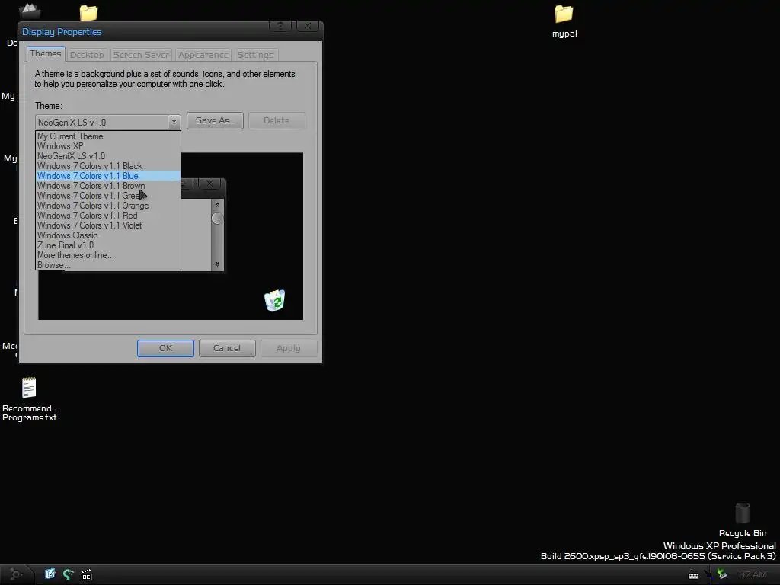Select the Windows XP theme
Image resolution: width=780 pixels, height=585 pixels.
(108, 146)
